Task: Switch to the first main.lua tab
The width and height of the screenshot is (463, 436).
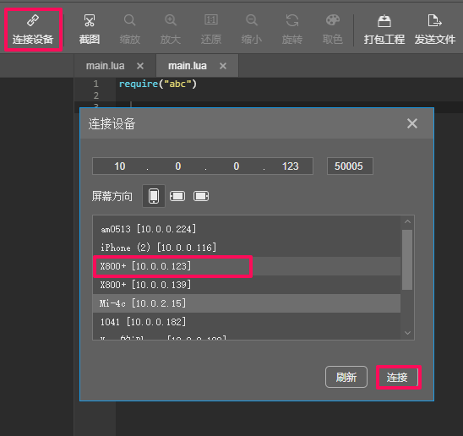Action: [105, 66]
